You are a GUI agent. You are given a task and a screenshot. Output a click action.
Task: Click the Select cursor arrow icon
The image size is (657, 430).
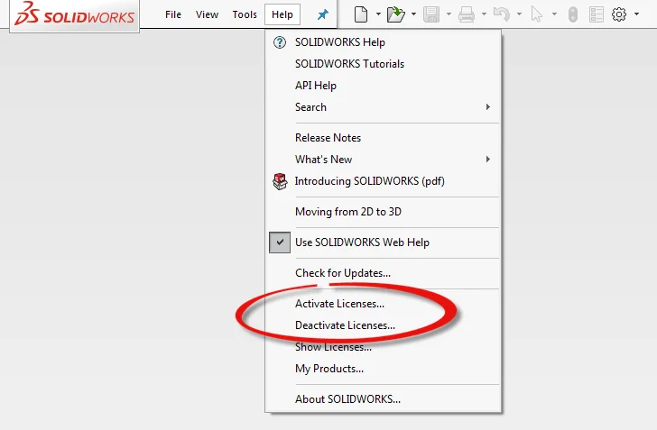[538, 14]
